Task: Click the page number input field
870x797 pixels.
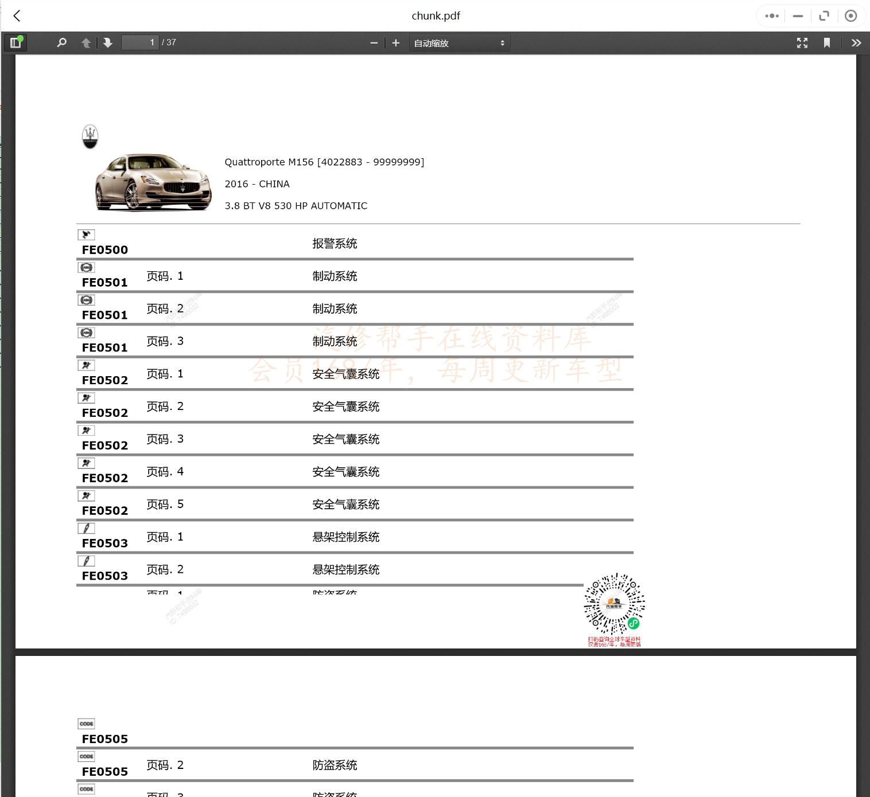Action: (x=140, y=42)
